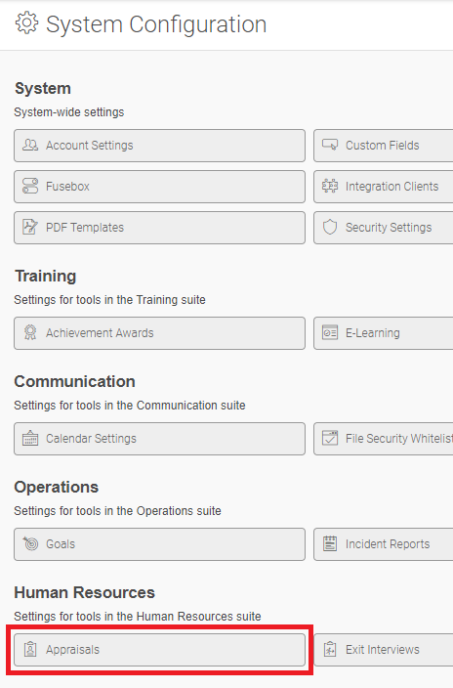Click the Fusebox toggle icon
This screenshot has height=688, width=453.
click(30, 186)
